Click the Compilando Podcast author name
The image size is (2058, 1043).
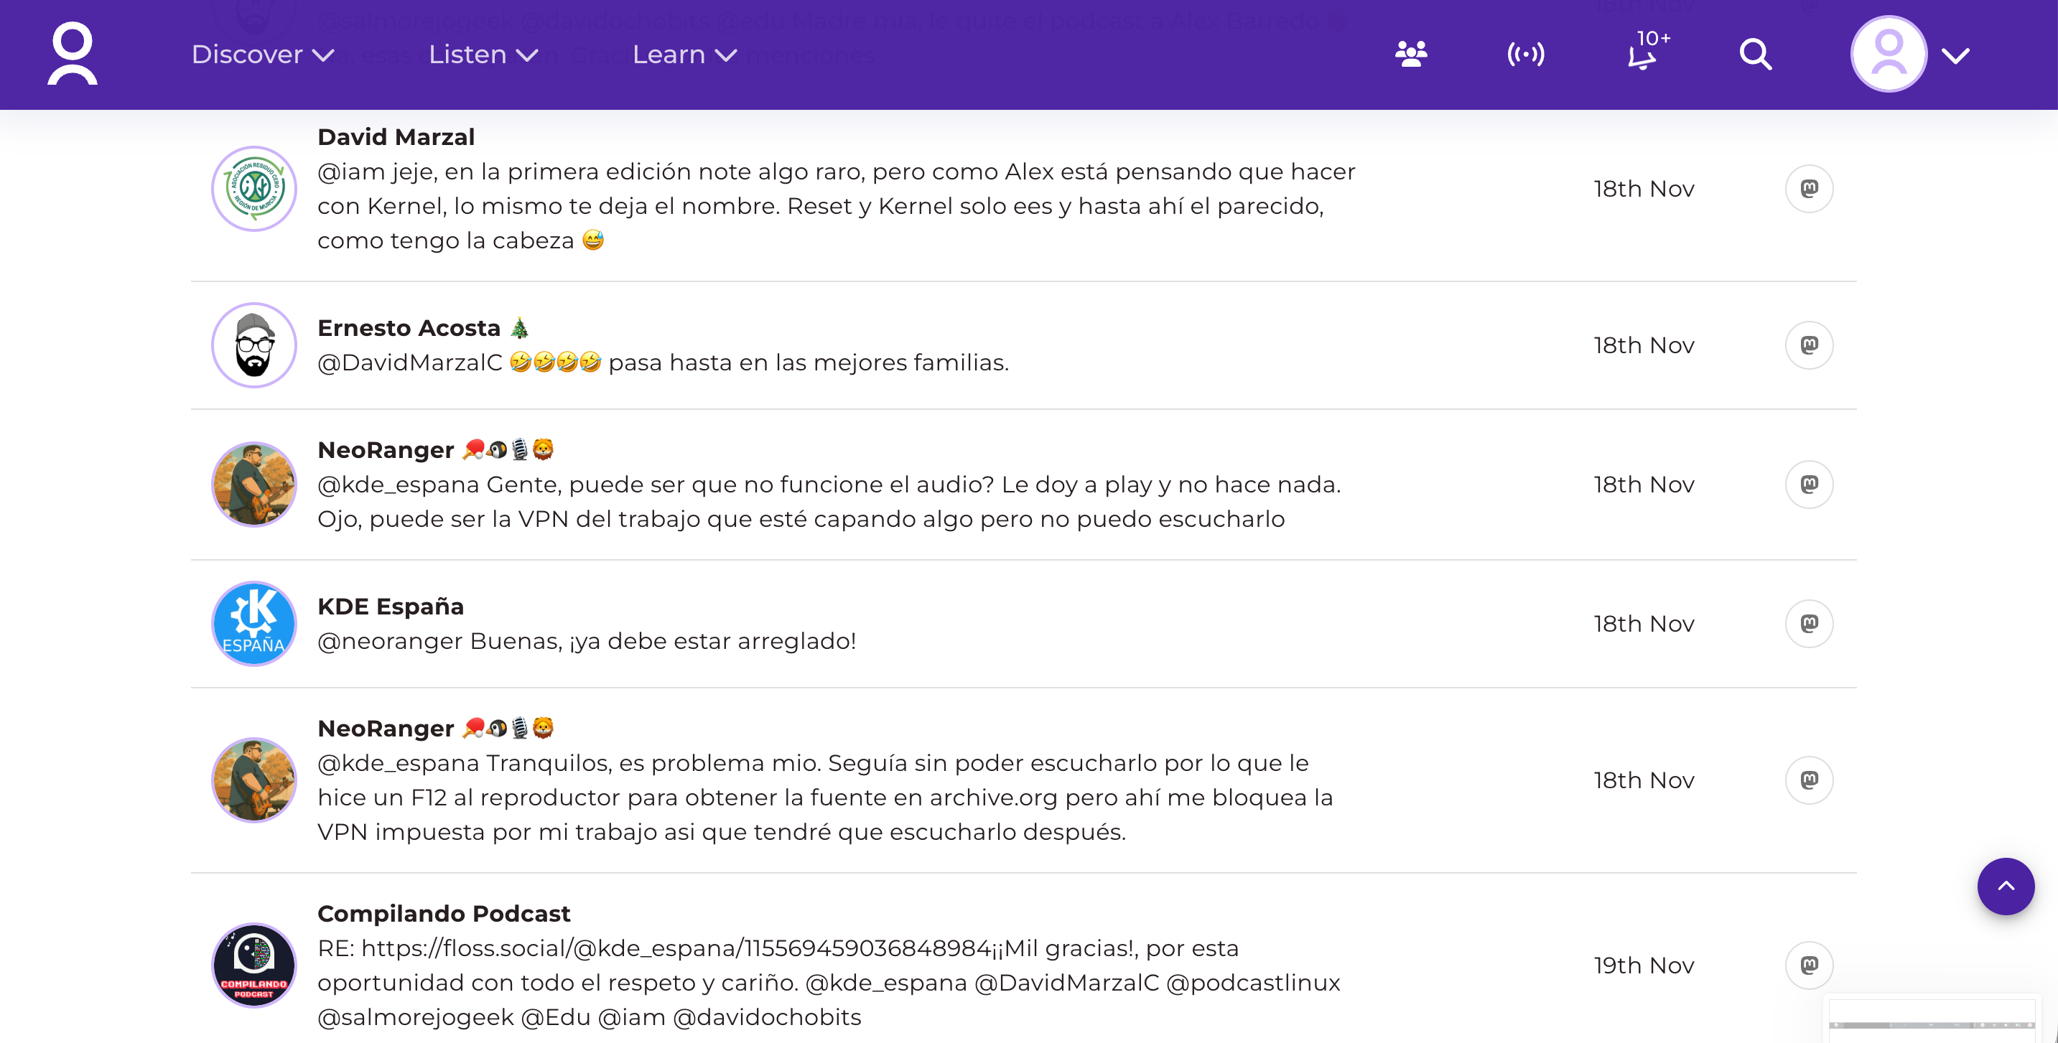click(x=443, y=913)
